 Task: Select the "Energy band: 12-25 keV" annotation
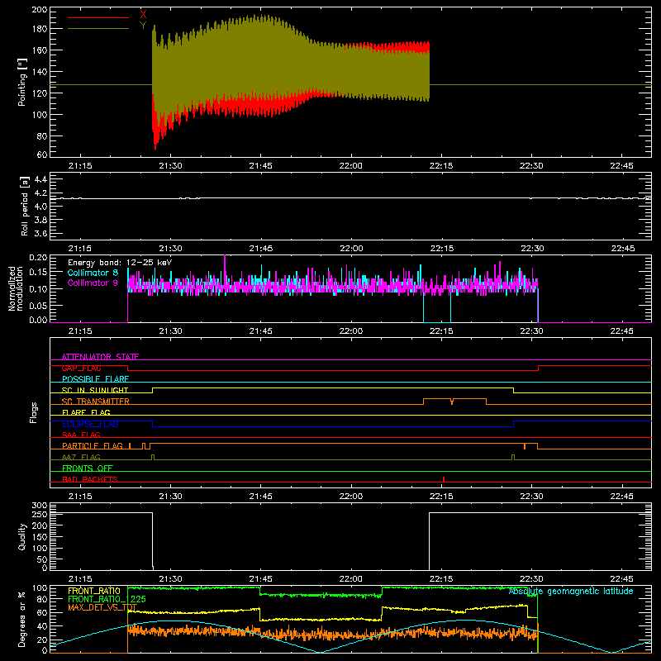tap(120, 263)
